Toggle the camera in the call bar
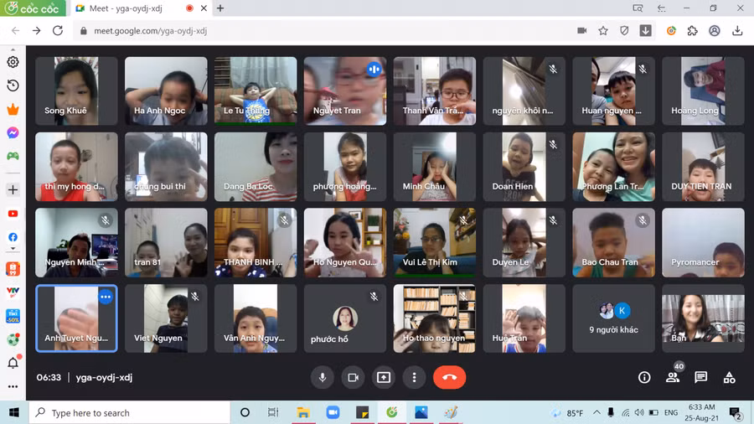The width and height of the screenshot is (754, 424). point(353,377)
